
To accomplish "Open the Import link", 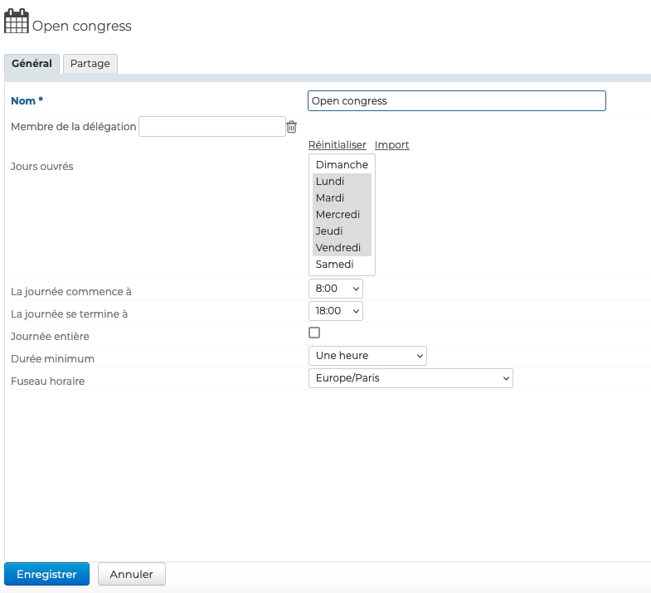I will (391, 145).
